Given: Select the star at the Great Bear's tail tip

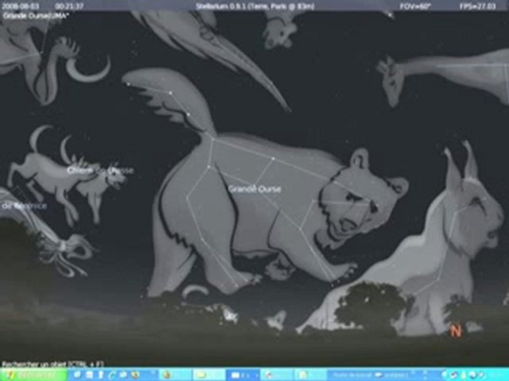Looking at the screenshot, I should [128, 84].
